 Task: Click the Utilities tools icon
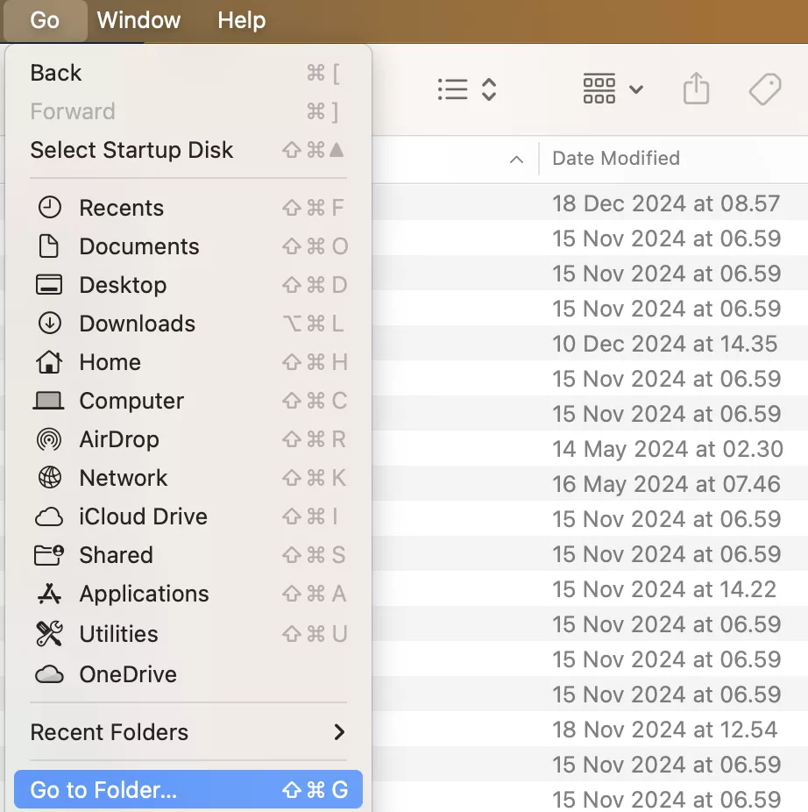[49, 634]
